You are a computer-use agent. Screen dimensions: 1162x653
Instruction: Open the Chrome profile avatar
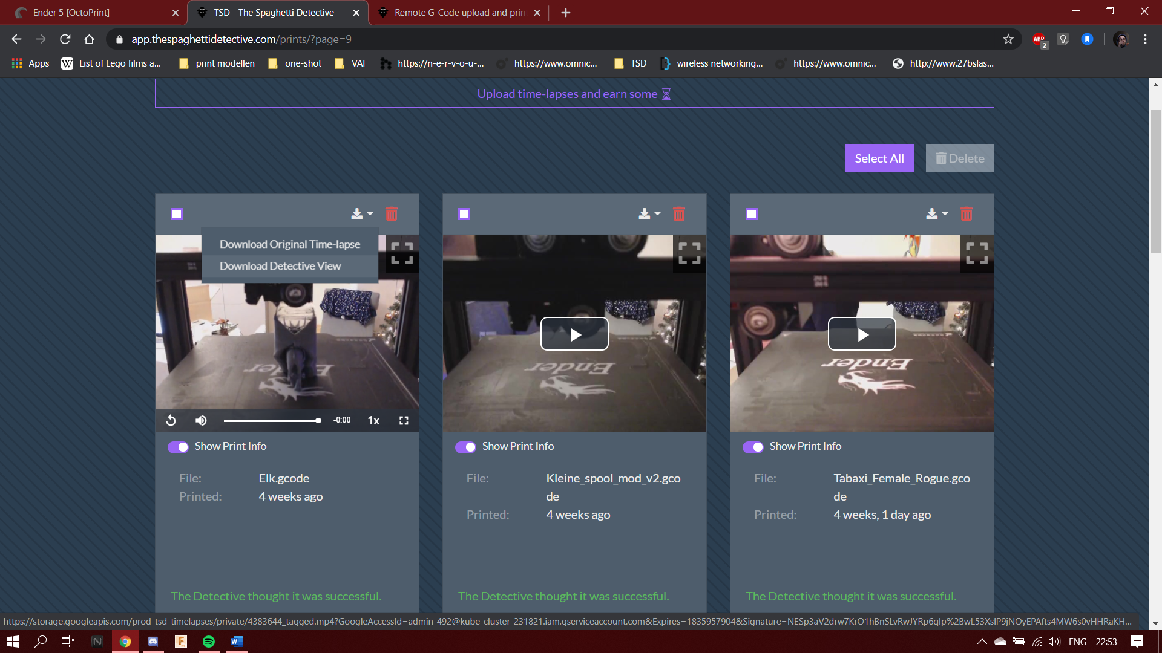click(x=1121, y=39)
